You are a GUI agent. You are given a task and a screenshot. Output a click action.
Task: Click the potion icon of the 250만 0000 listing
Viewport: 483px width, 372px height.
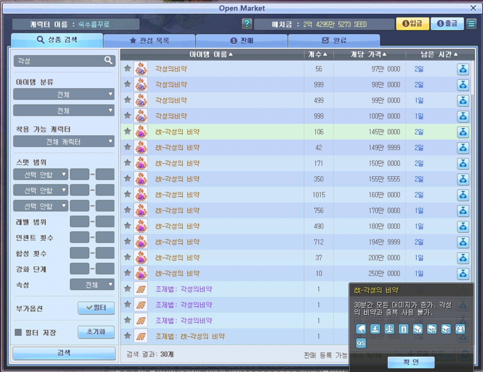coord(141,273)
